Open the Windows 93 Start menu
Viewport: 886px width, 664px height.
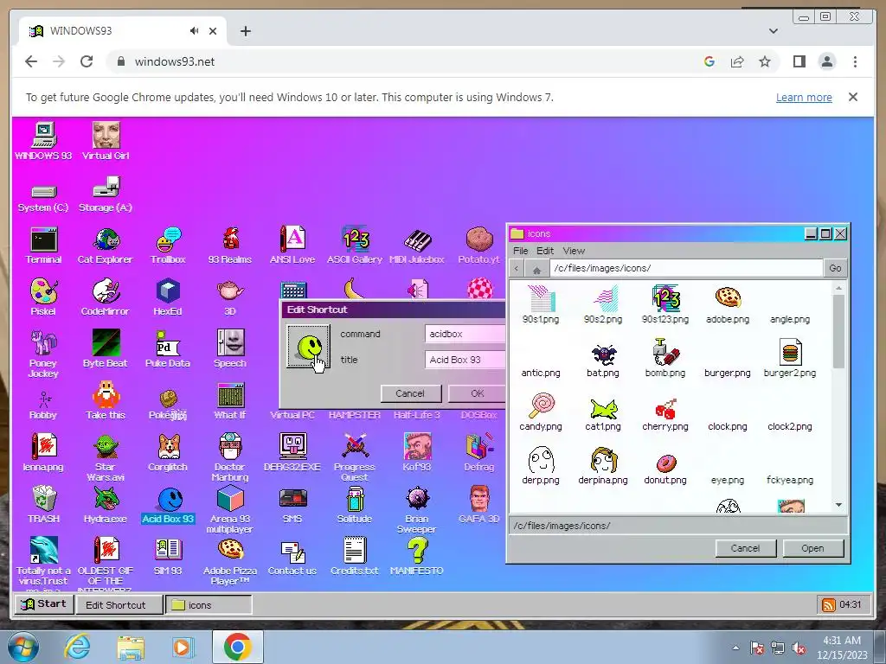click(x=44, y=604)
